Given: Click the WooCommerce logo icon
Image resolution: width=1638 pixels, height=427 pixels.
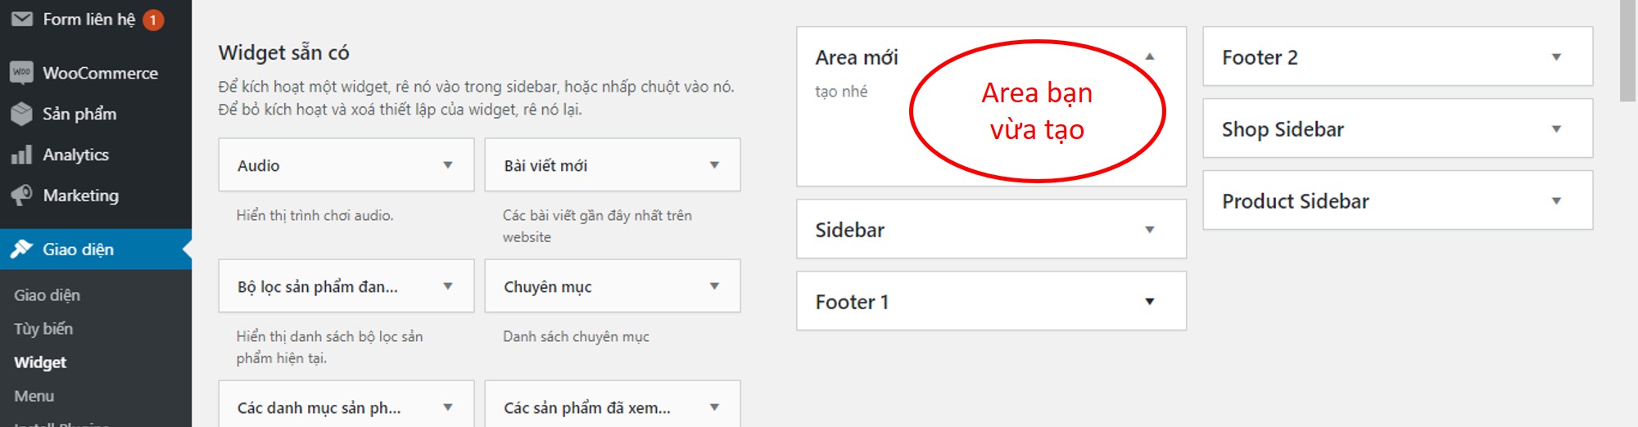Looking at the screenshot, I should 22,73.
